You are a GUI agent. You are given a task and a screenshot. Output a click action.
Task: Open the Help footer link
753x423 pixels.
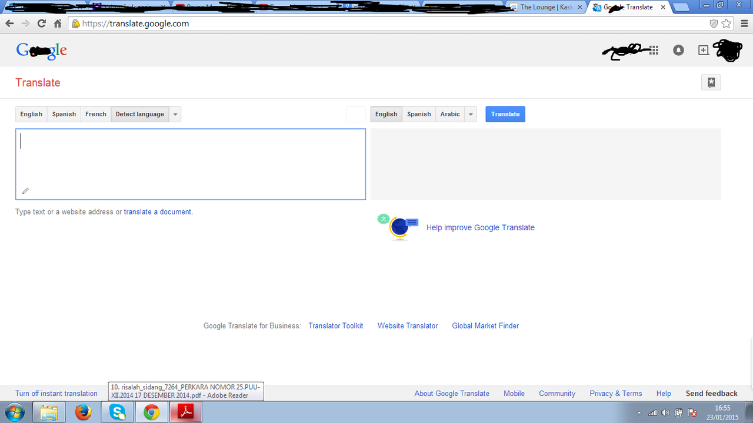click(x=664, y=394)
